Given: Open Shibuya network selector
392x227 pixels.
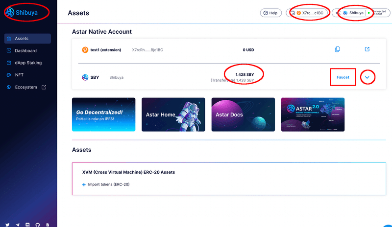Looking at the screenshot, I should click(361, 13).
